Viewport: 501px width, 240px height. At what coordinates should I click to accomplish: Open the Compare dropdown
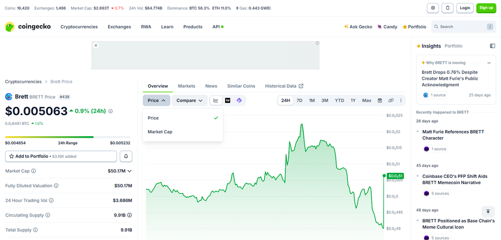189,100
